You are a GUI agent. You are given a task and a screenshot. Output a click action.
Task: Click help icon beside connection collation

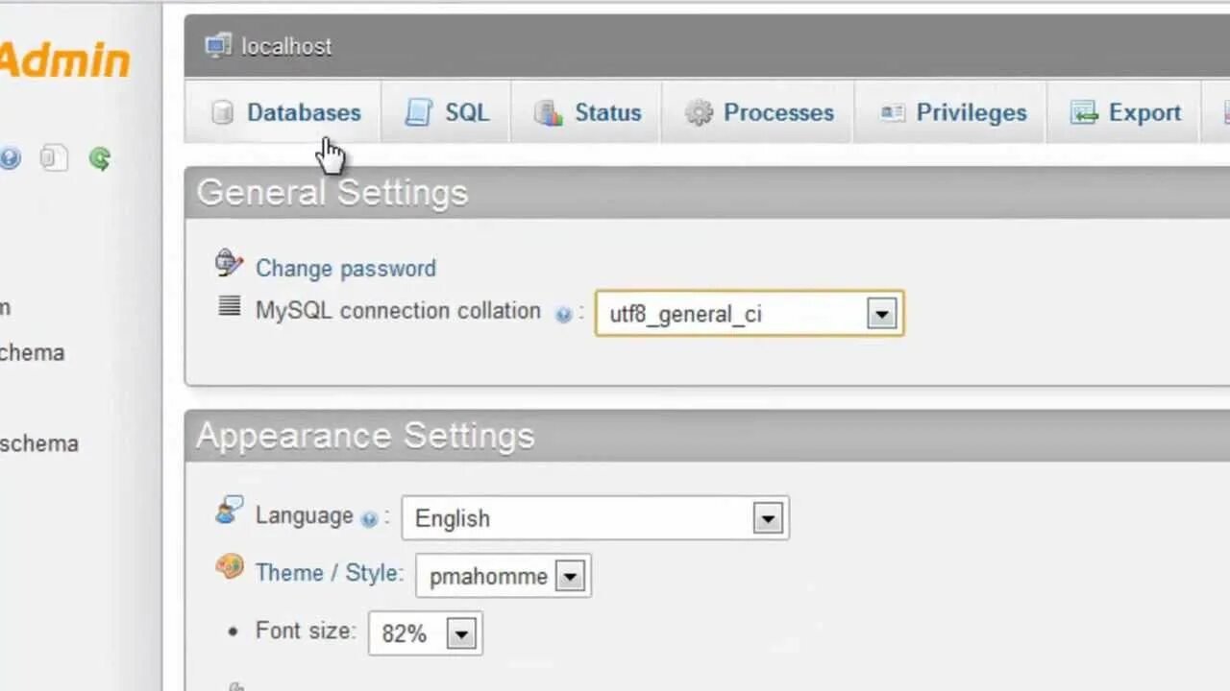(564, 314)
